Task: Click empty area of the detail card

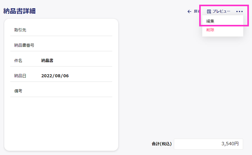Action: coord(61,122)
